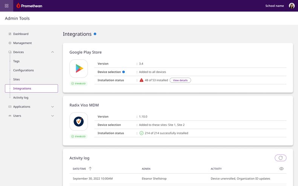The height and width of the screenshot is (186, 298).
Task: Click the Promethean flame logo
Action: 18,6
